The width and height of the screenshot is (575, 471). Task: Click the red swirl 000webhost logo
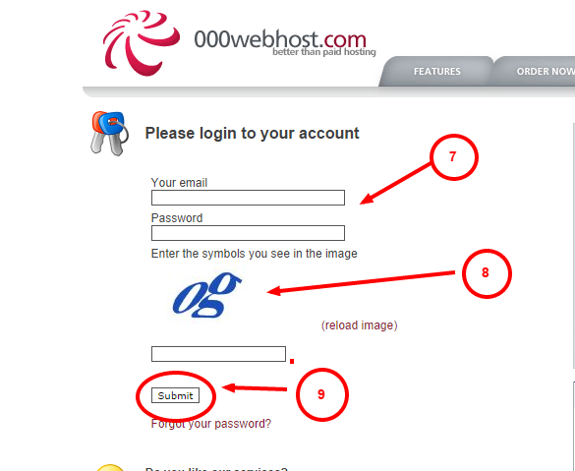[x=142, y=43]
